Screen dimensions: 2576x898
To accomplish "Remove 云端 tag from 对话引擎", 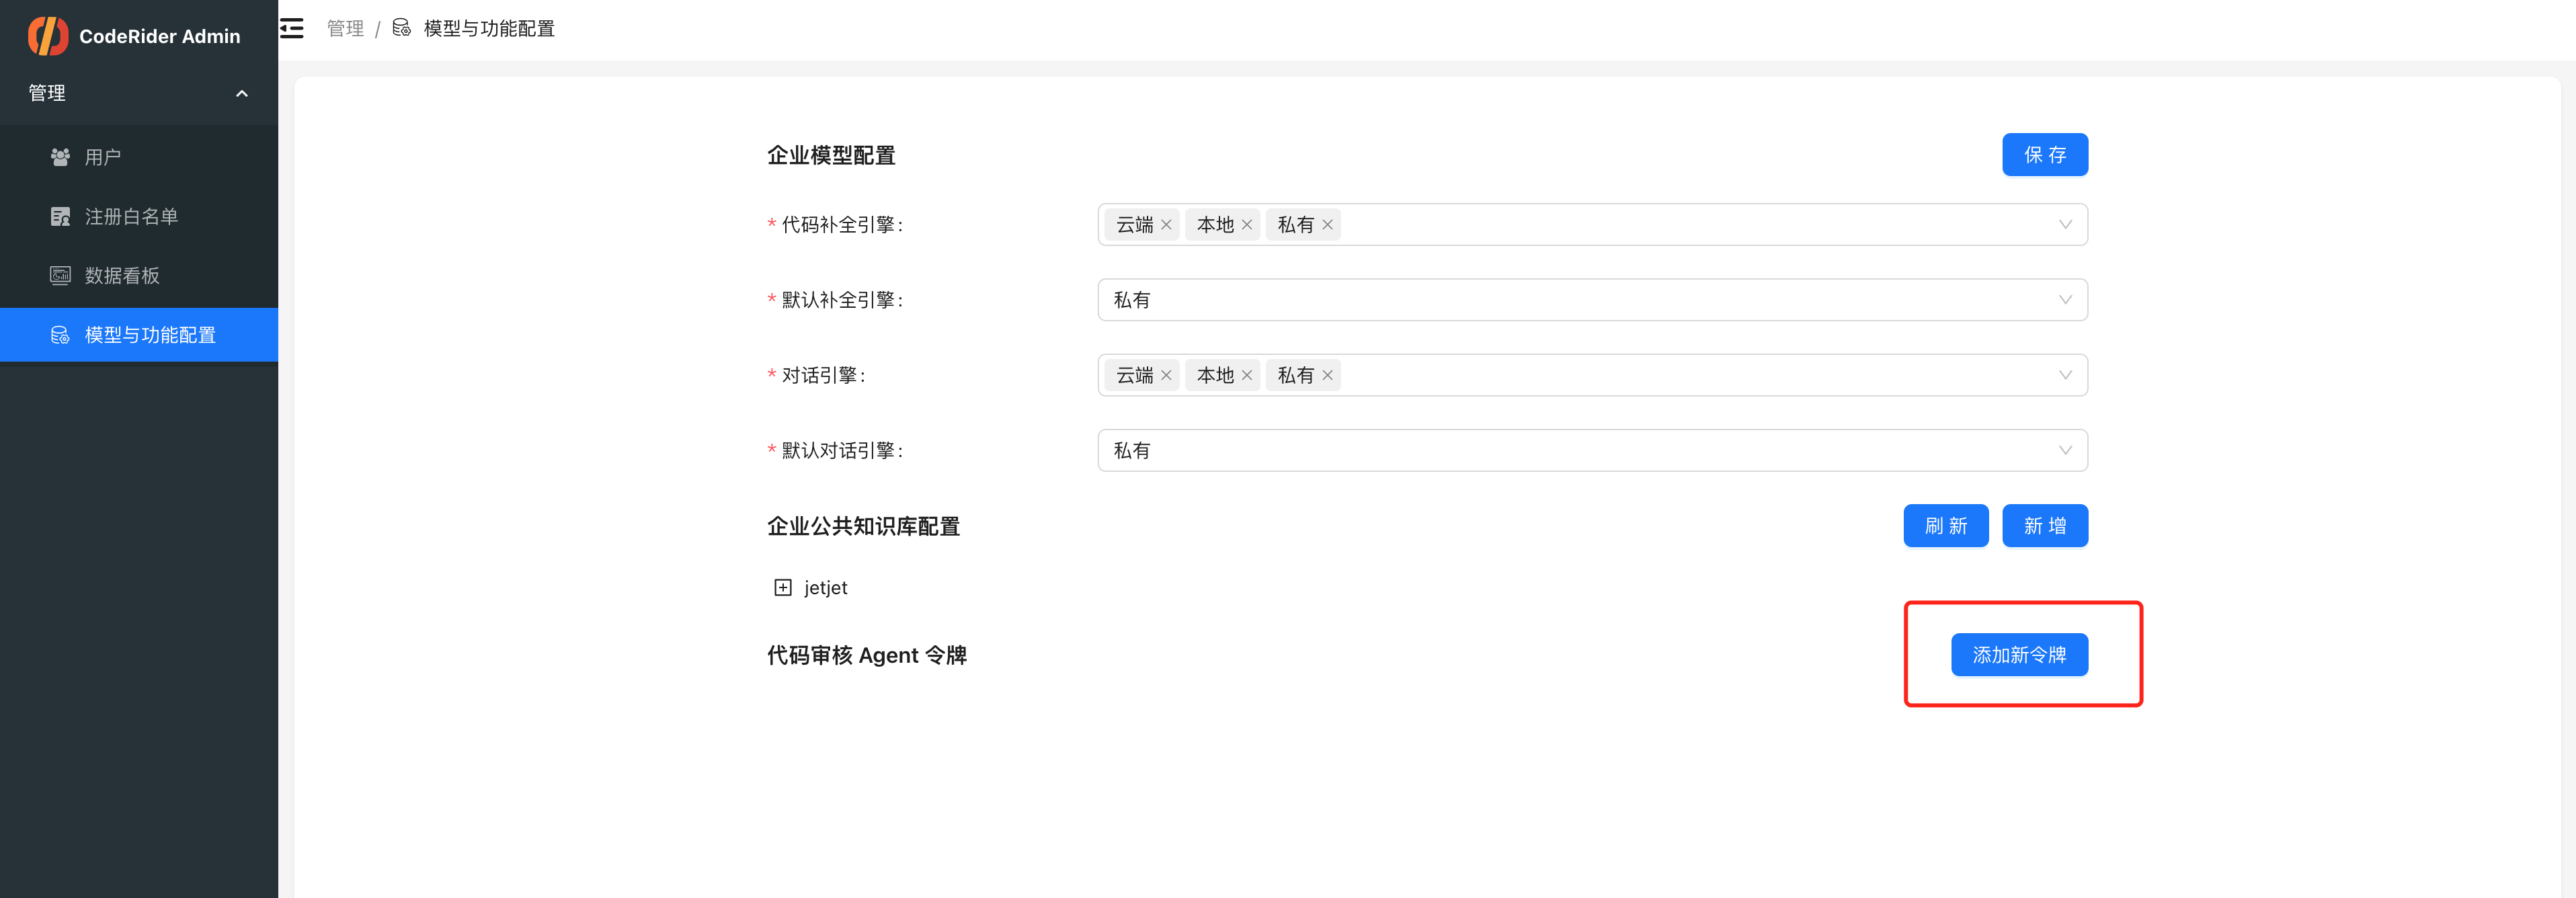I will coord(1166,375).
